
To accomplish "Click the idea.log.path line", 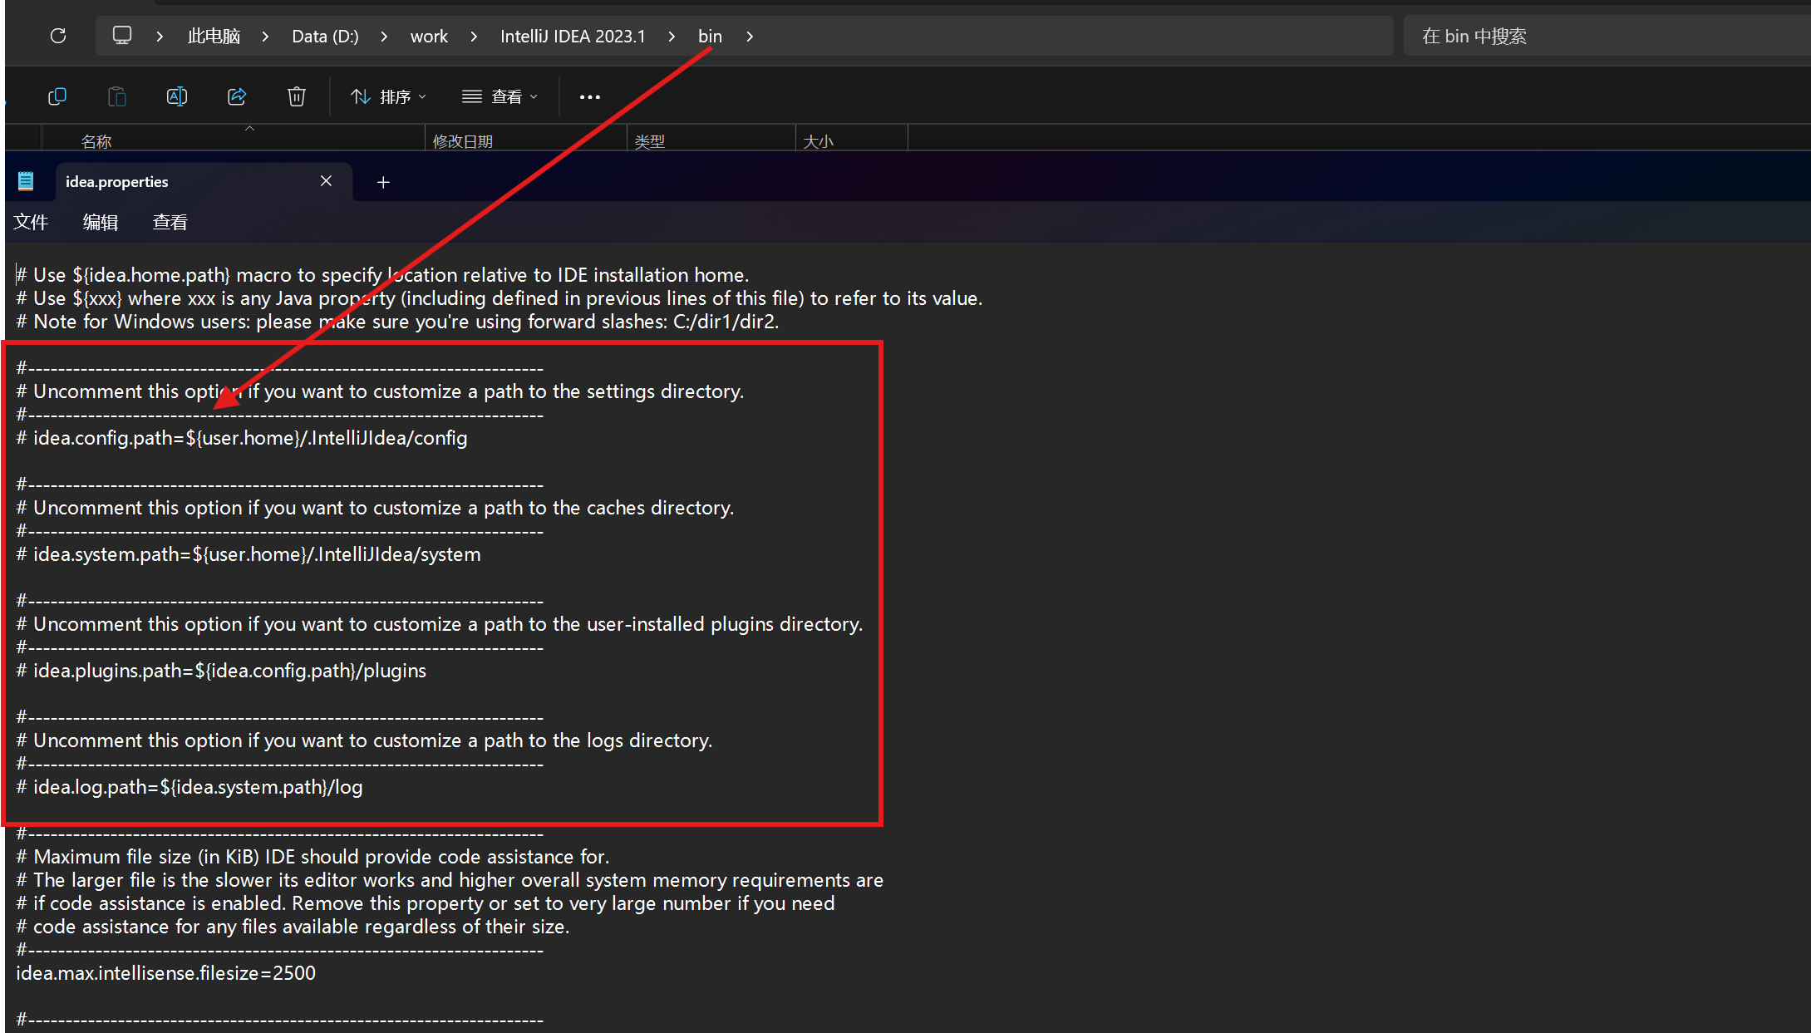I will point(189,787).
